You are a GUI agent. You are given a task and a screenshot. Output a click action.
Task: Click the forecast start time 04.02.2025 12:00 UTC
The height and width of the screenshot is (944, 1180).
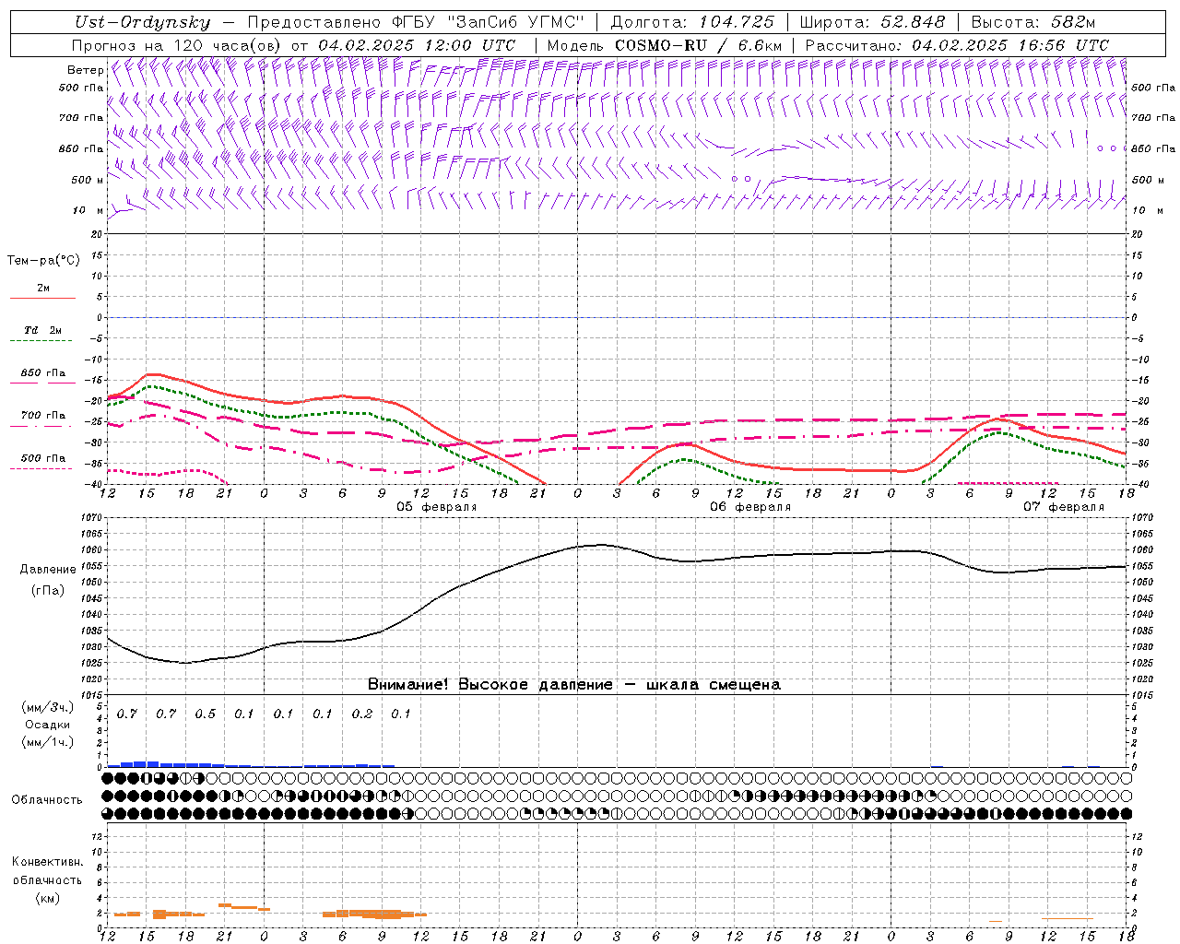417,45
